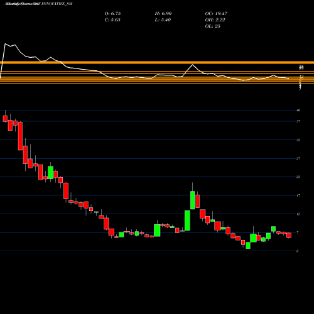The image size is (314, 314).
Task: Click the 32 price axis label
Action: tap(298, 140)
